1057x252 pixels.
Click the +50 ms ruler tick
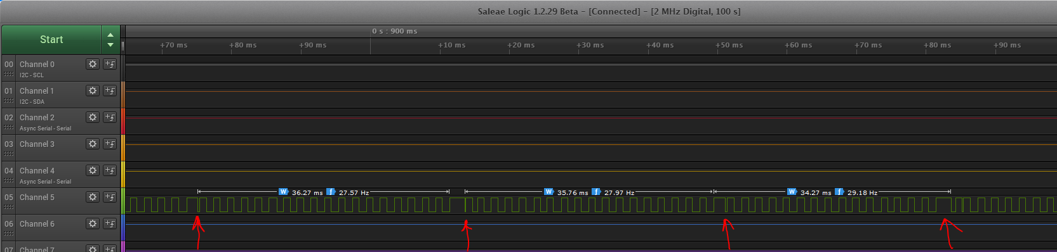pyautogui.click(x=729, y=45)
